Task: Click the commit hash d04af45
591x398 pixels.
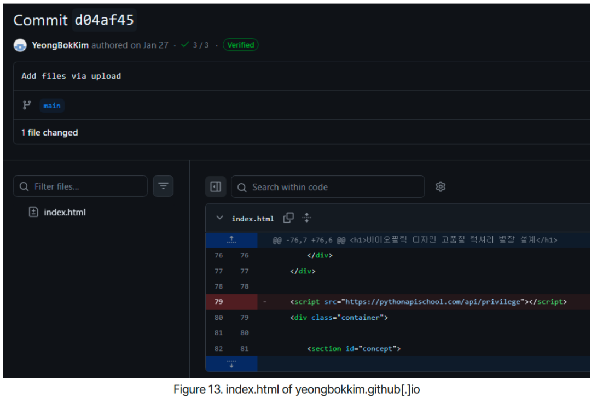Action: [x=105, y=20]
